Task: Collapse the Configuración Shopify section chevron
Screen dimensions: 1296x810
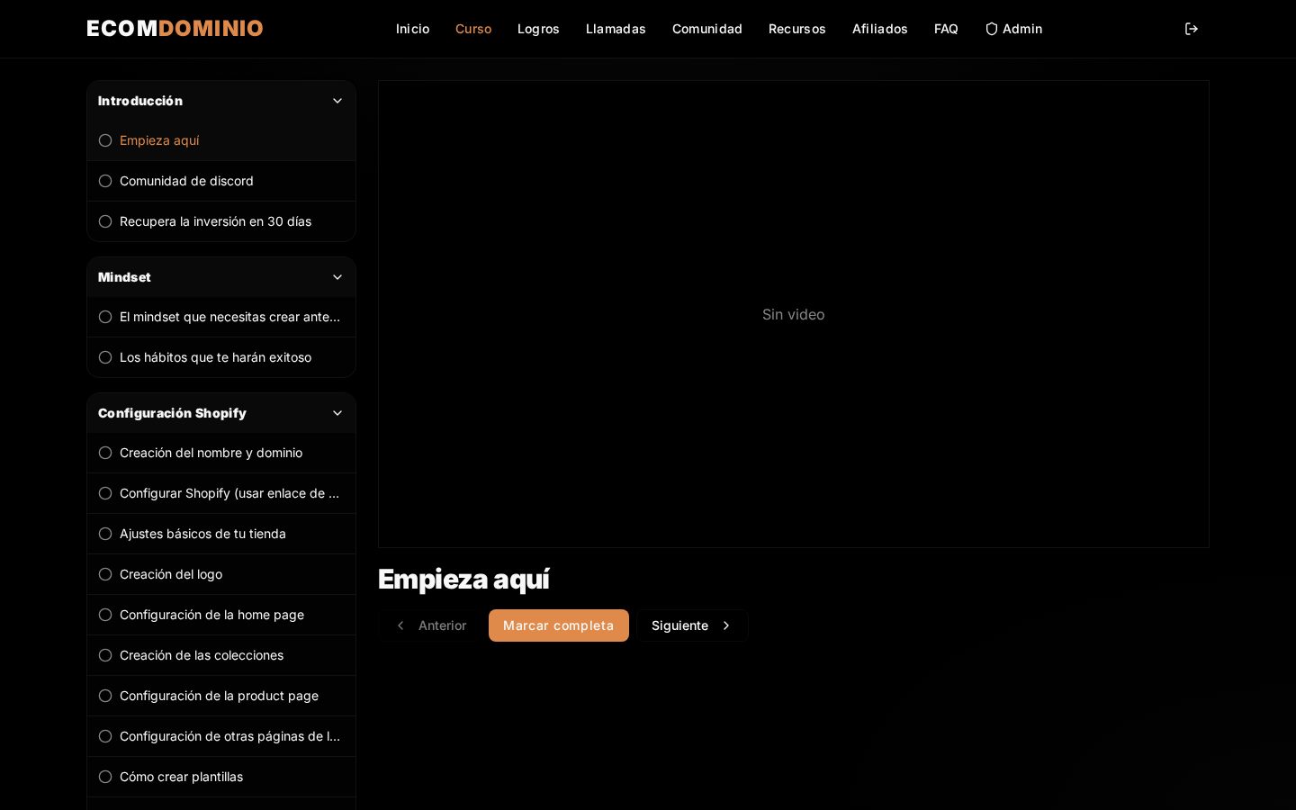Action: pos(337,413)
